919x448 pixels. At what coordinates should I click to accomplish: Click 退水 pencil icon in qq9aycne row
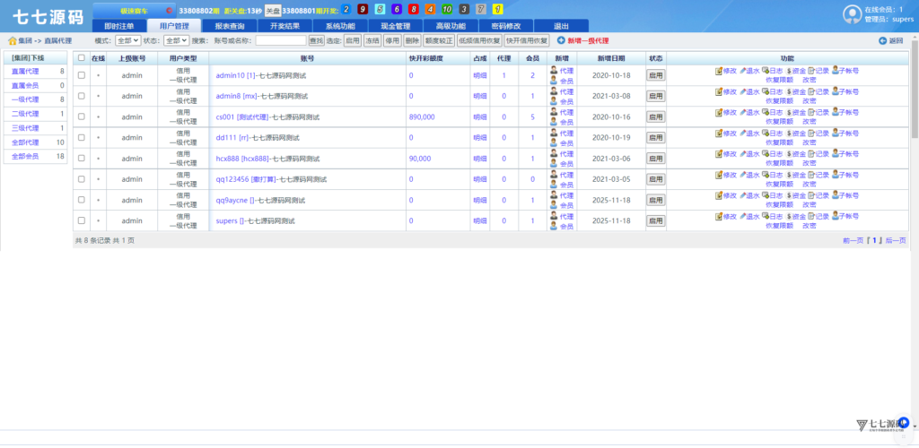[x=742, y=195]
